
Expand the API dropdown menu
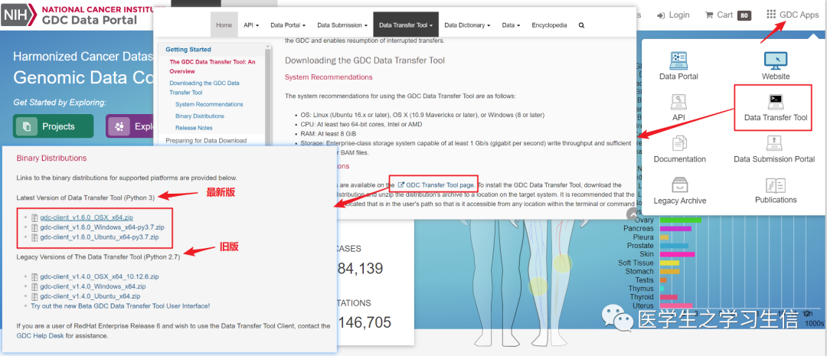click(251, 24)
